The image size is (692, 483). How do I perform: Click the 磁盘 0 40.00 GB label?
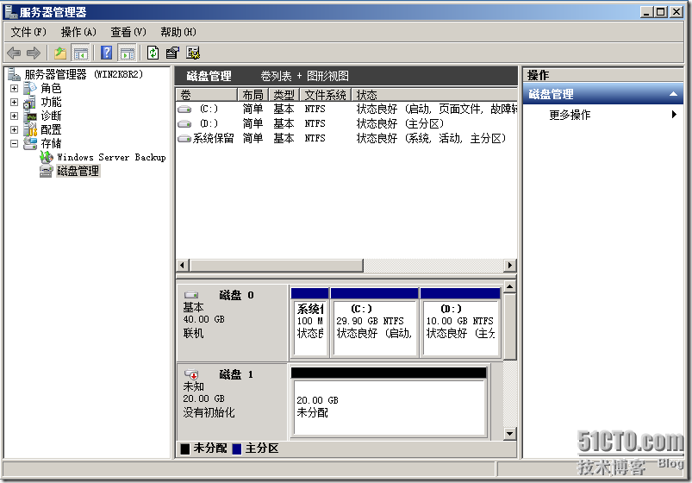204,319
